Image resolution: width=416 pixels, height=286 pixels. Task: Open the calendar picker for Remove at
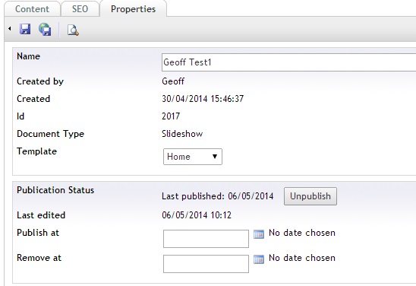(259, 259)
